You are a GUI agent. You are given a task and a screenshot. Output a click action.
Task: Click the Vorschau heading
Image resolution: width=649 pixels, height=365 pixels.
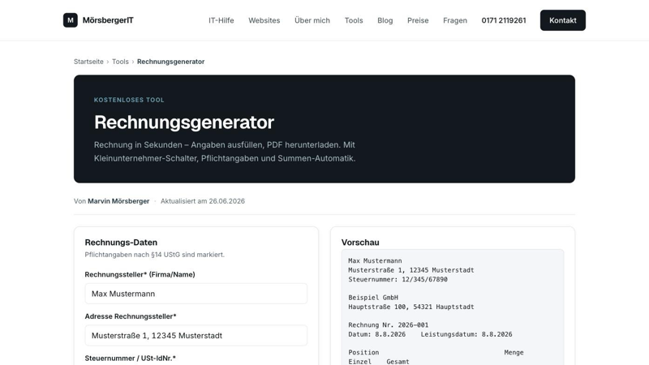[x=360, y=243]
